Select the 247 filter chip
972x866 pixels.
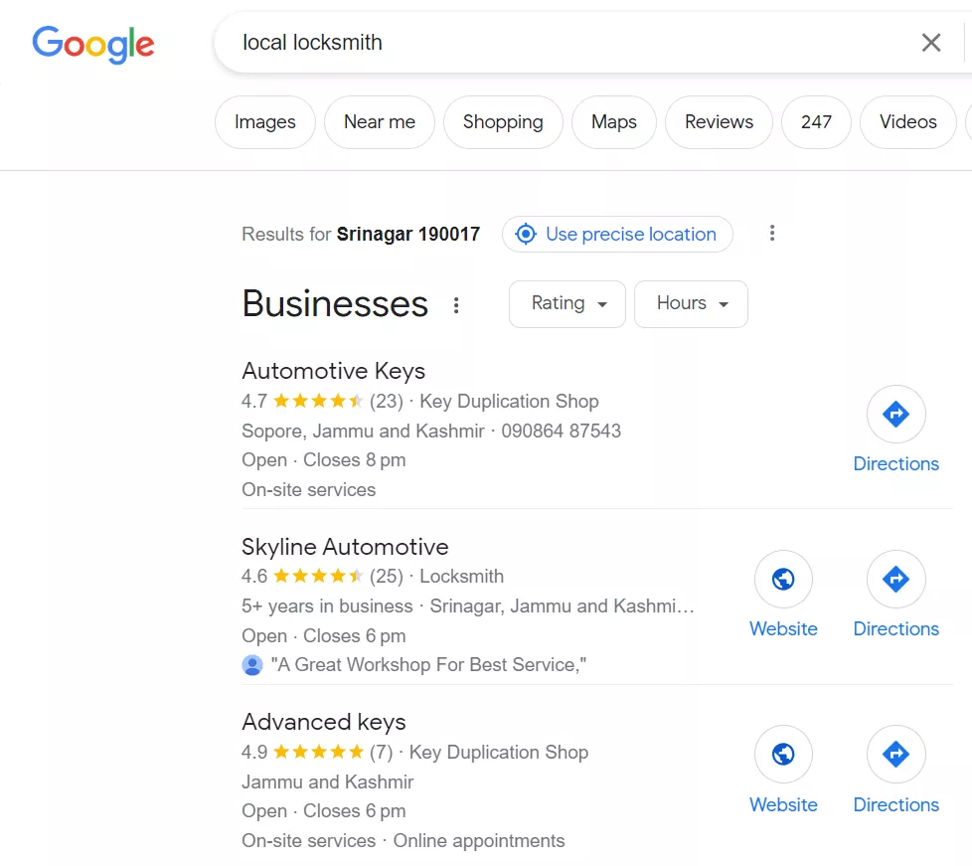pyautogui.click(x=816, y=122)
